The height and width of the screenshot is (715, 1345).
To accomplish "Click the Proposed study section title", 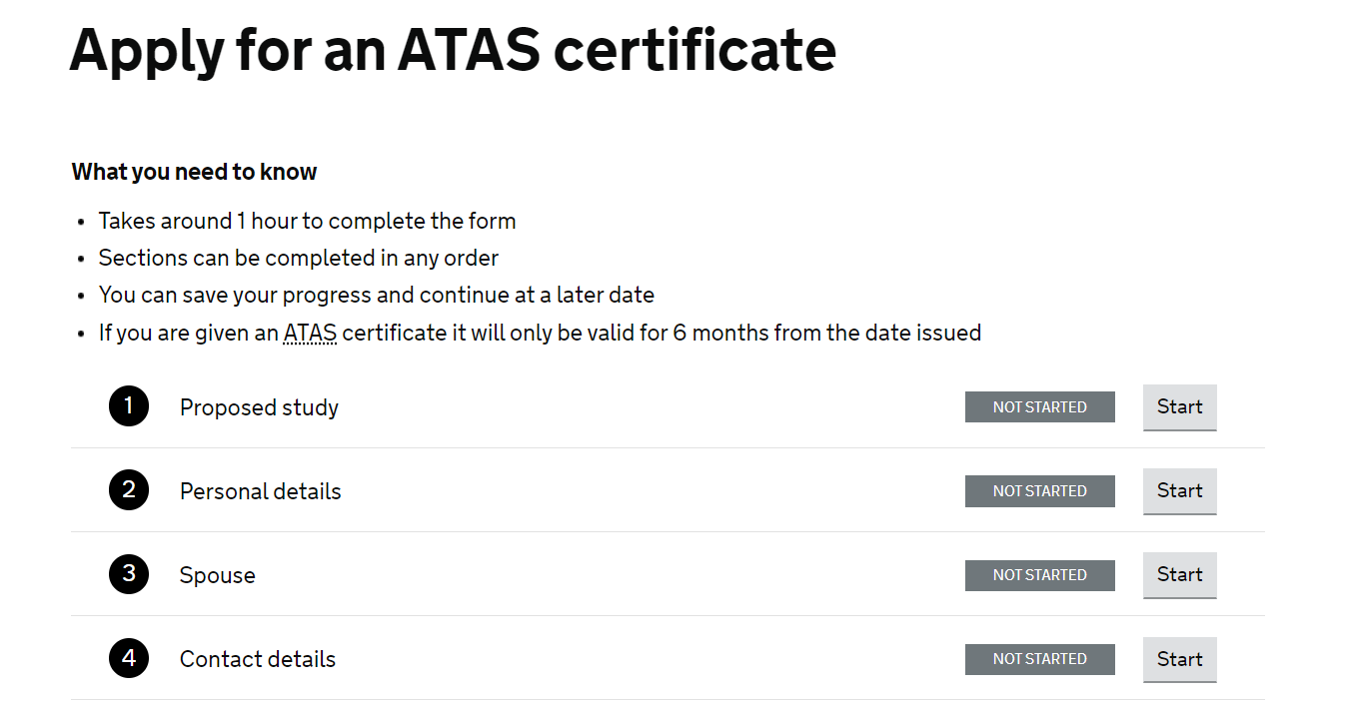I will [x=259, y=407].
